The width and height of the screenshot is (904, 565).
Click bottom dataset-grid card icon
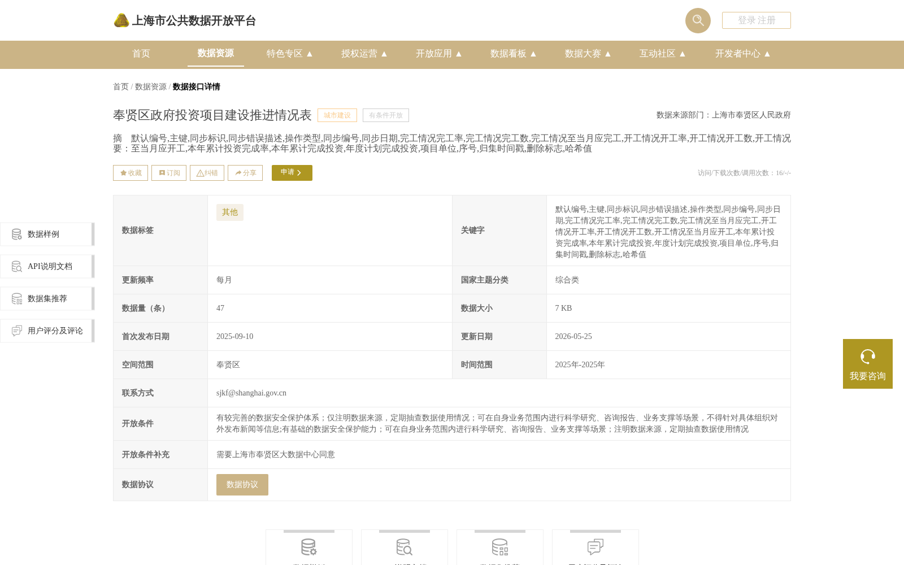tap(500, 547)
